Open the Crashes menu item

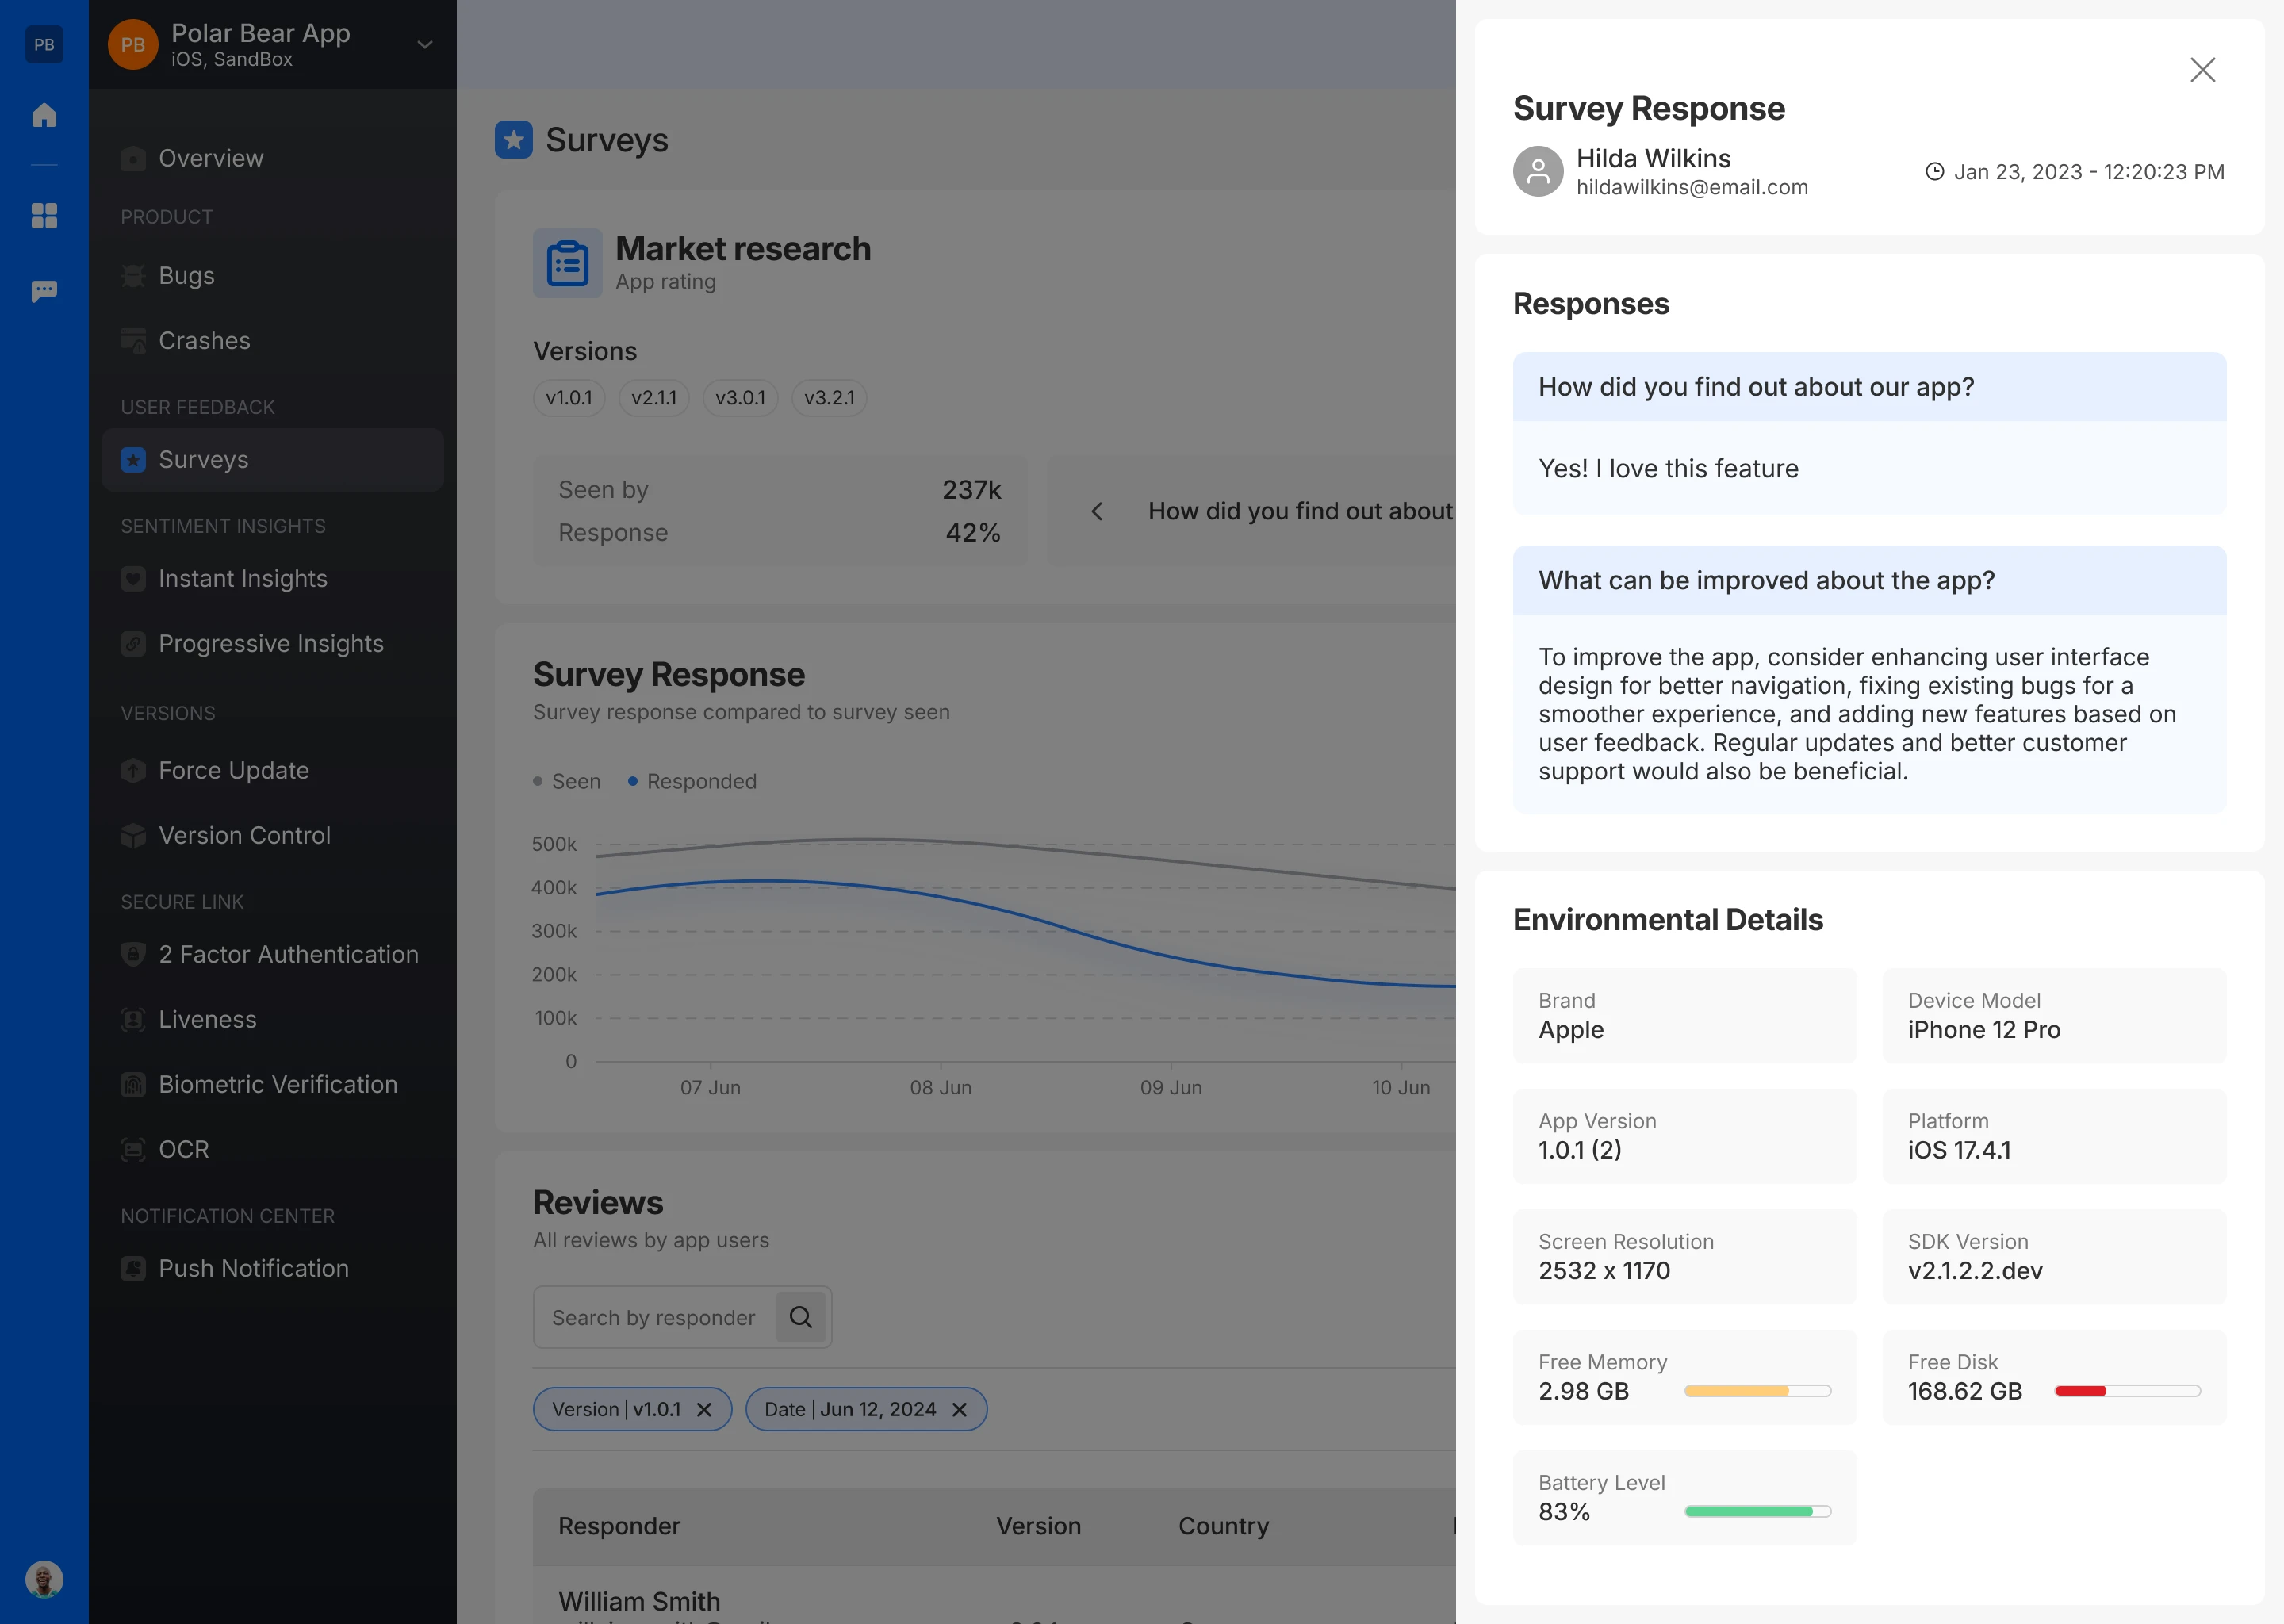(204, 340)
